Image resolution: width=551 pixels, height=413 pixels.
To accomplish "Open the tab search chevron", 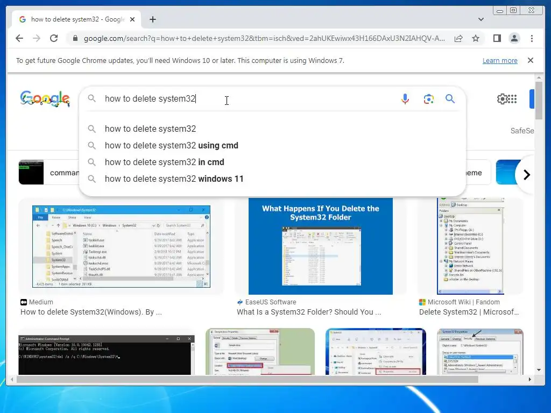I will click(x=481, y=19).
